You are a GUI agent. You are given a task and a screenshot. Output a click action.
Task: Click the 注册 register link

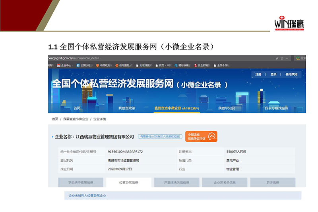click(258, 74)
